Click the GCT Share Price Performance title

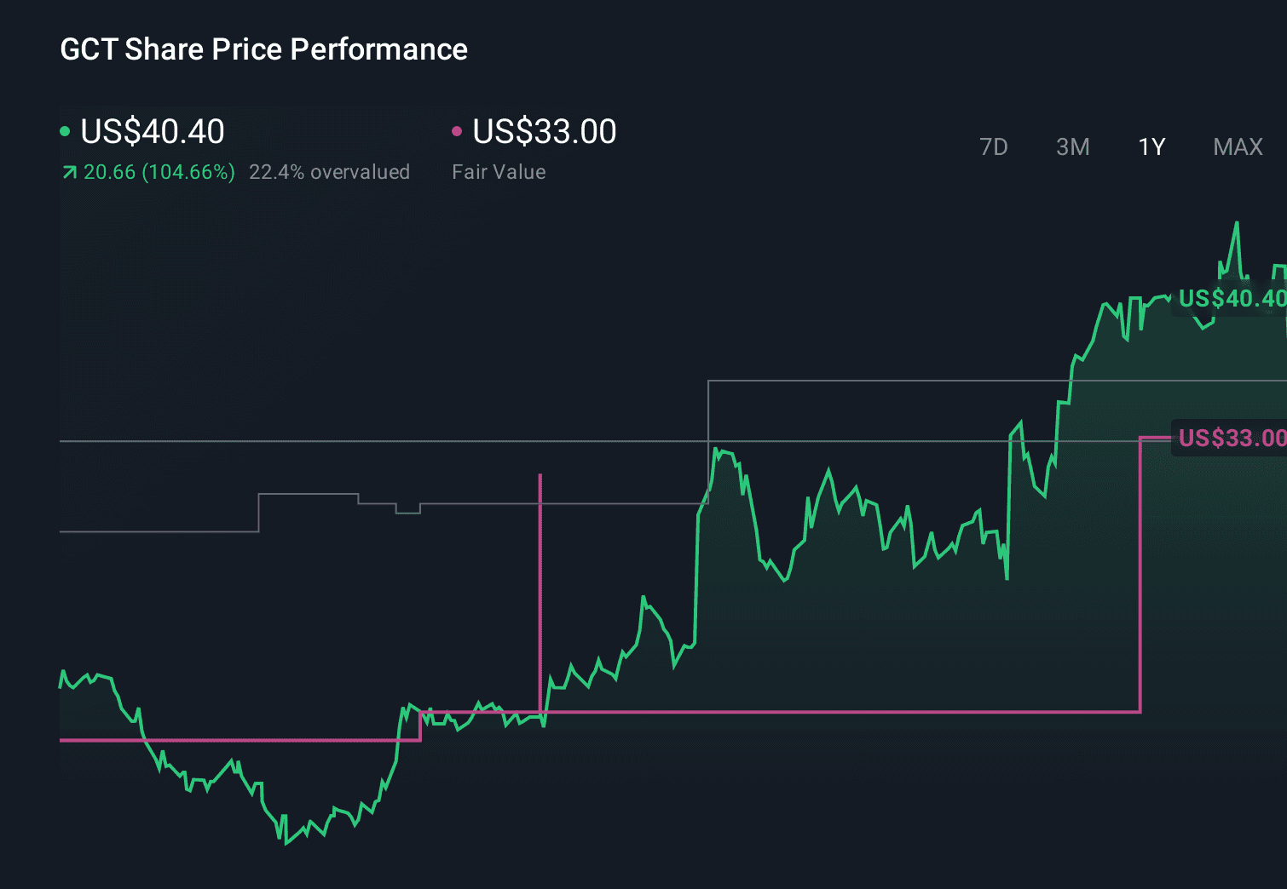coord(263,49)
